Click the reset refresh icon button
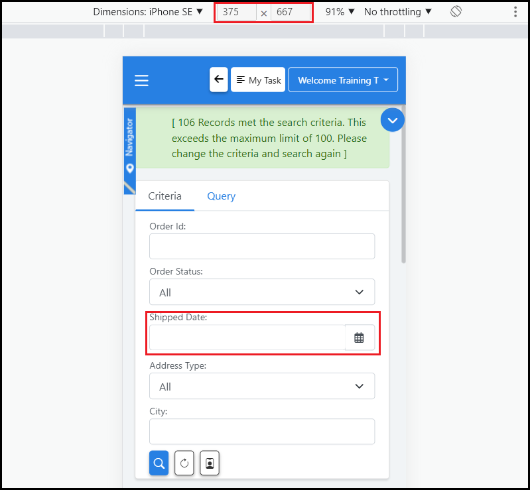The image size is (530, 490). 184,463
